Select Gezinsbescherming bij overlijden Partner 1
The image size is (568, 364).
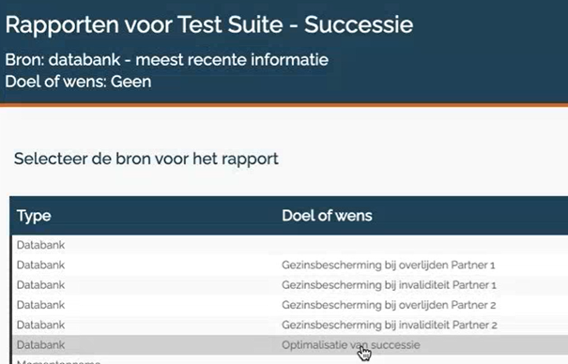point(388,265)
